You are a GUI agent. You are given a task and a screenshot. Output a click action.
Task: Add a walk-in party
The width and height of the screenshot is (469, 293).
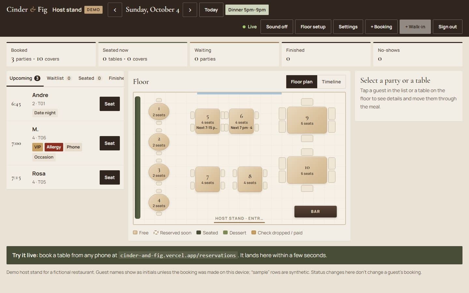415,27
